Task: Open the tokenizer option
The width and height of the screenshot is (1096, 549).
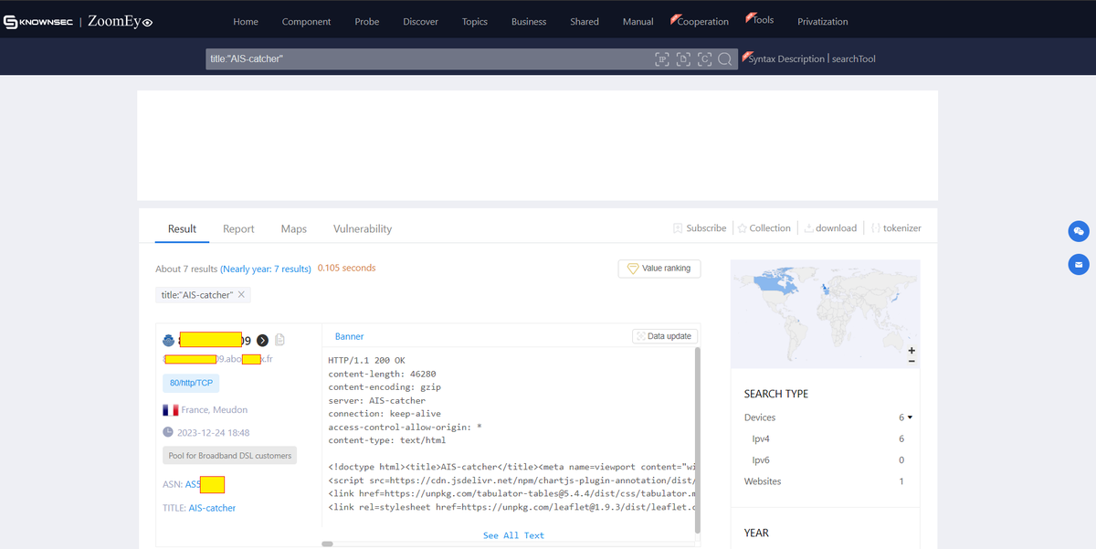Action: pos(896,228)
